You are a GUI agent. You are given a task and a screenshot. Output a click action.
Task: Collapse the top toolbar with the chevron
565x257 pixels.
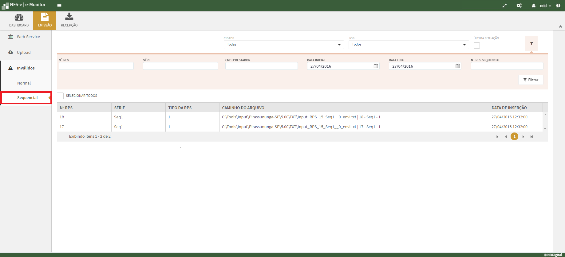click(560, 27)
